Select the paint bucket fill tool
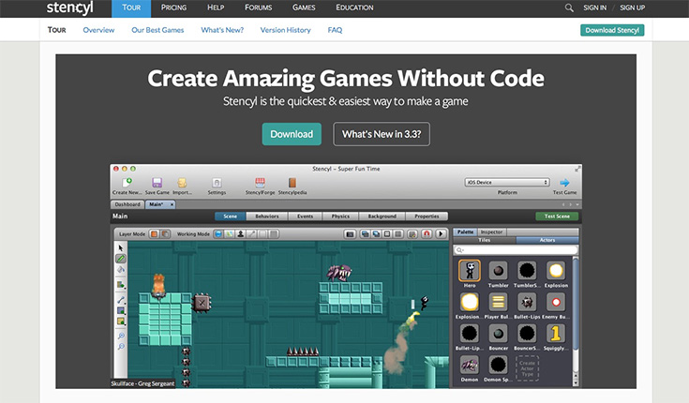This screenshot has height=403, width=689. point(121,269)
